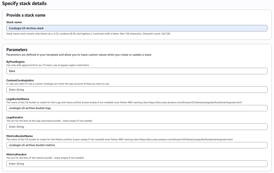
Task: Click the LogsKmsArn parameter label
Action: click(15, 117)
